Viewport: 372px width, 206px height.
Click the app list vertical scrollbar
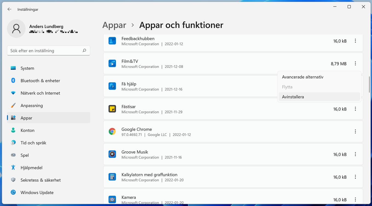(369, 84)
